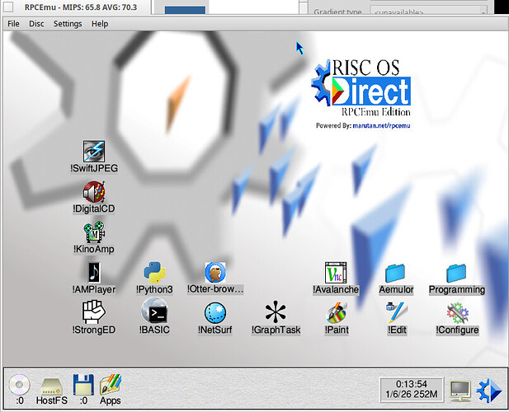Open the File menu
This screenshot has width=509, height=412.
pos(13,24)
